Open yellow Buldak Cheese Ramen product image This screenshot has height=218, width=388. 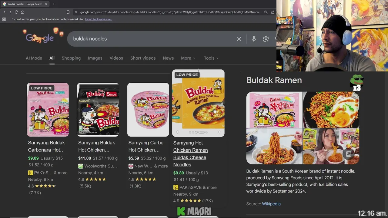[198, 103]
